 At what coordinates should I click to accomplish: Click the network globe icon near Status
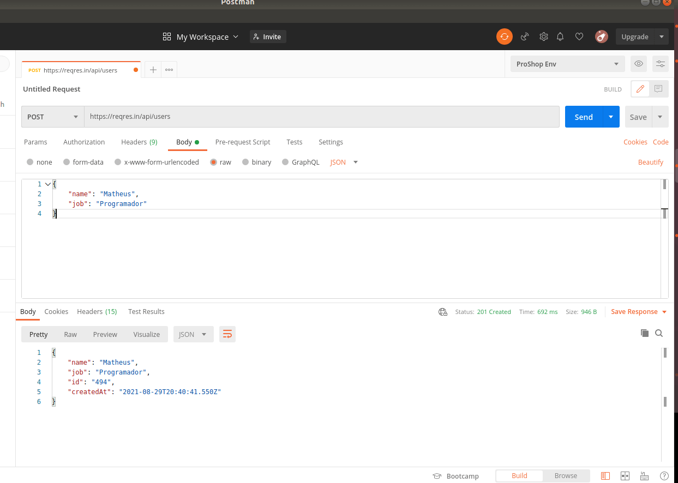coord(443,312)
